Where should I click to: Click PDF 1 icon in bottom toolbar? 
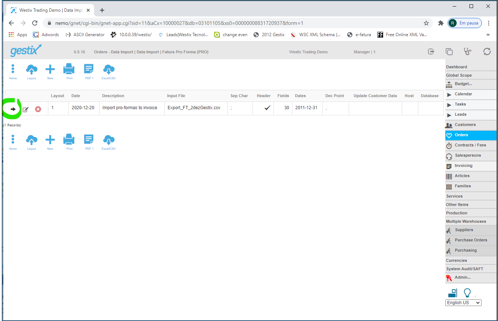[89, 142]
